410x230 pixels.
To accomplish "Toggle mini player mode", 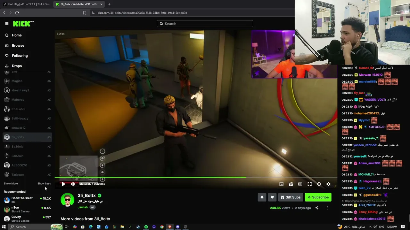I will (x=282, y=184).
